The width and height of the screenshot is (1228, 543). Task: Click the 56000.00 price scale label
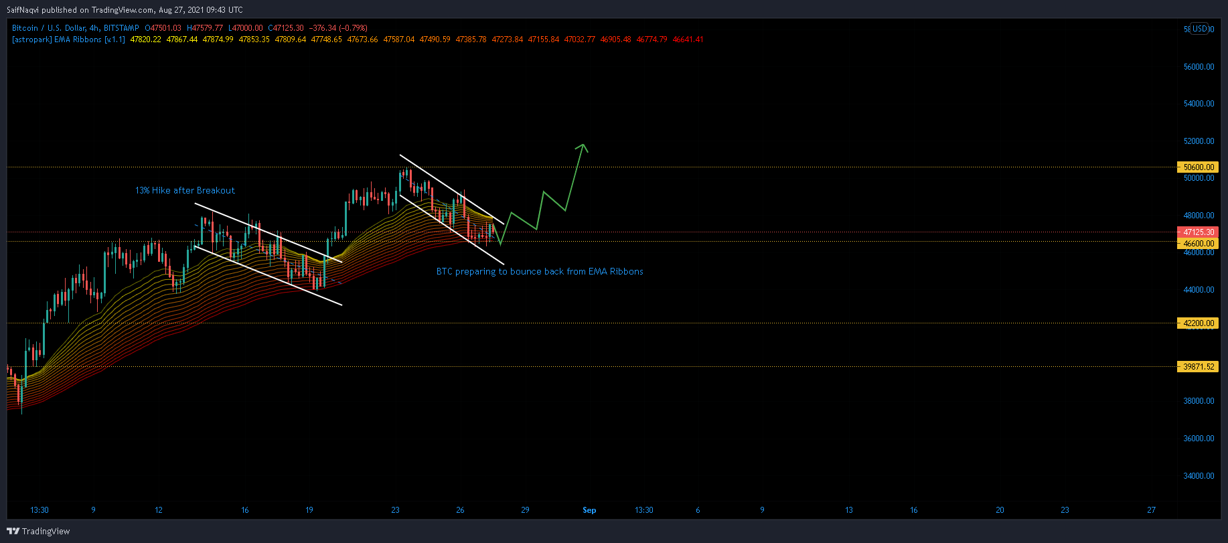(1199, 67)
